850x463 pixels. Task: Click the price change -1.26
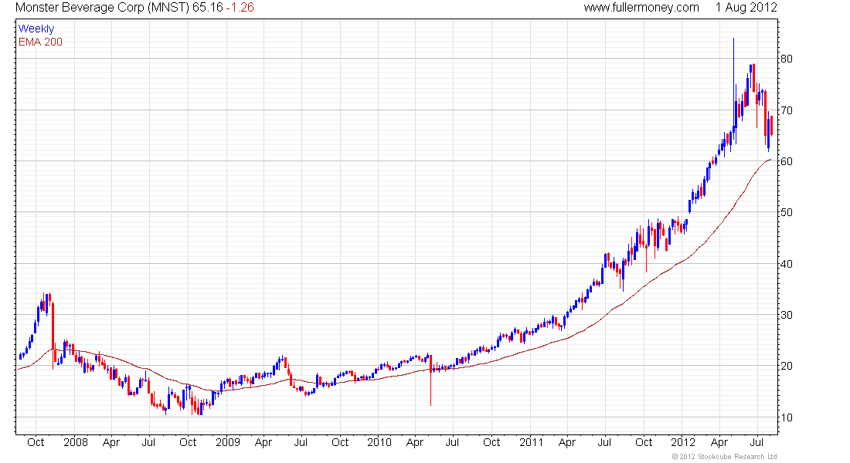click(x=240, y=8)
